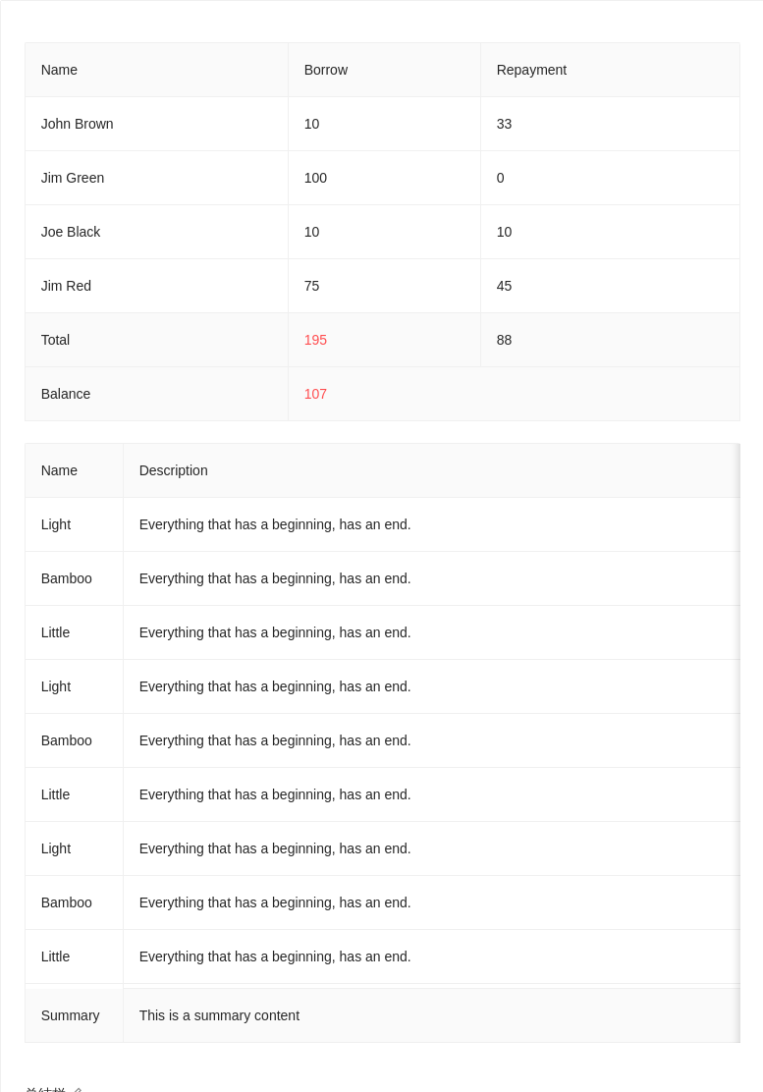This screenshot has width=763, height=1092.
Task: Click the 'This is a summary content' text
Action: [x=219, y=1015]
